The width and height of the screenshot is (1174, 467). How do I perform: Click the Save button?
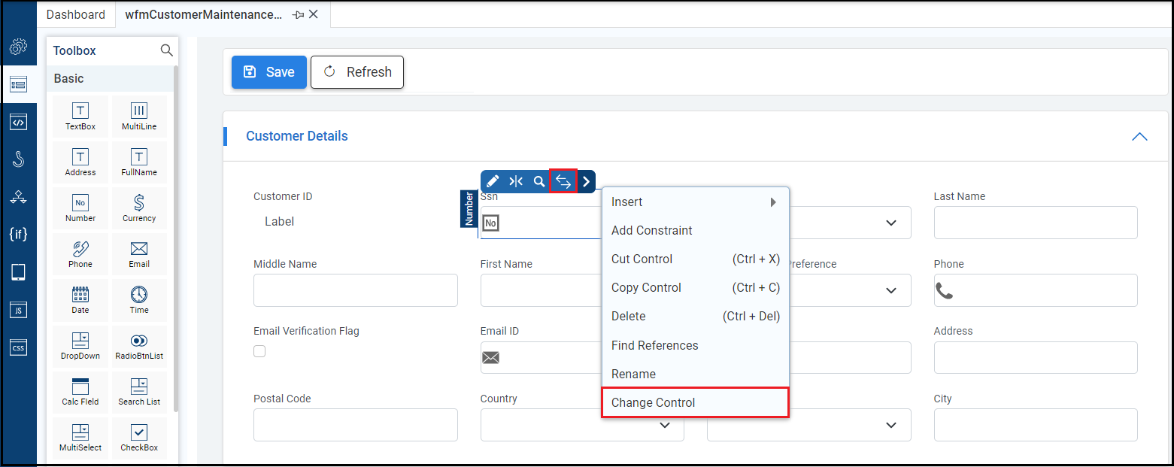click(268, 72)
